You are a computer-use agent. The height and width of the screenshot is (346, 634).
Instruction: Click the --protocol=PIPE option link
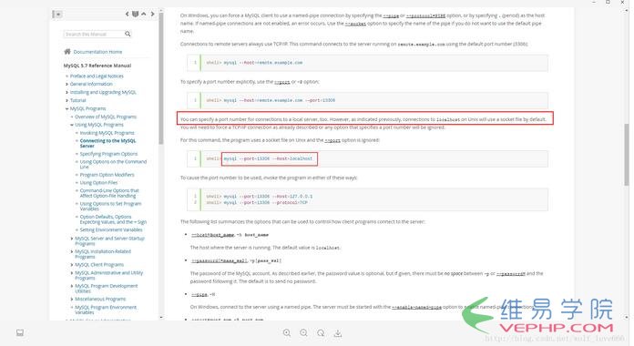point(425,15)
